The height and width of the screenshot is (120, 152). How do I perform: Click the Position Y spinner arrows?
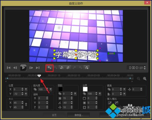[x=22, y=94]
